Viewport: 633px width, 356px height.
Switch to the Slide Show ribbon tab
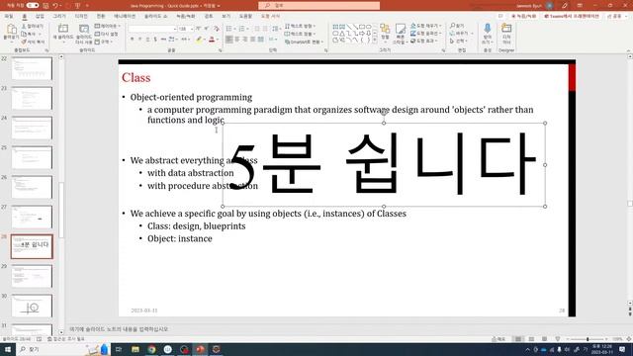tap(156, 16)
